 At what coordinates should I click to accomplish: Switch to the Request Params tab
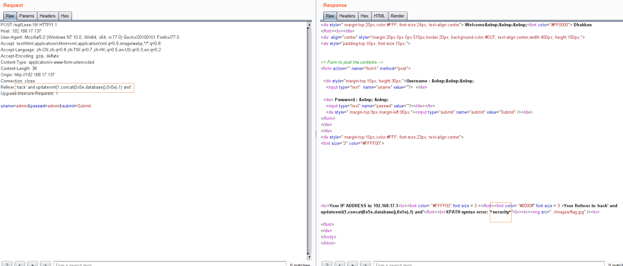tap(27, 16)
